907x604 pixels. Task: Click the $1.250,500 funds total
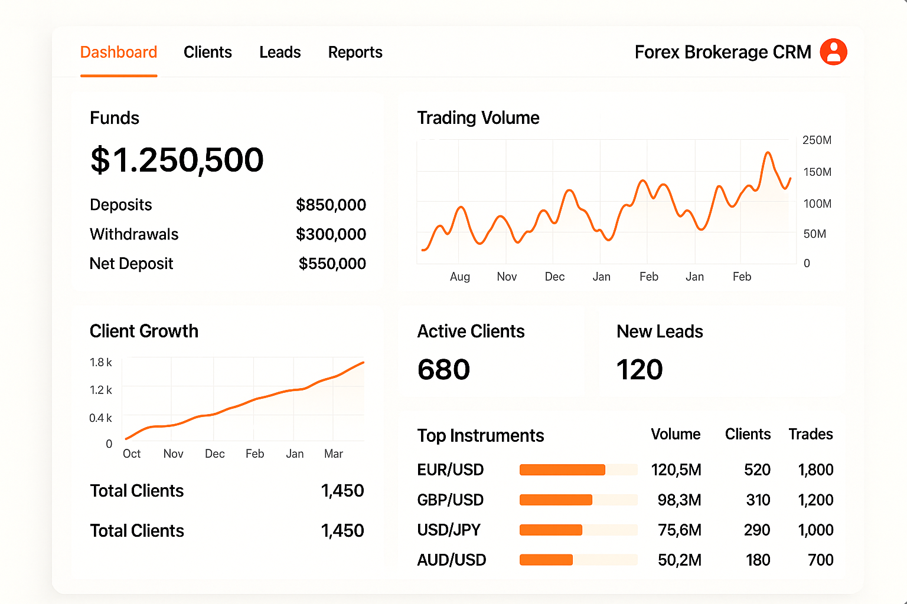tap(177, 160)
